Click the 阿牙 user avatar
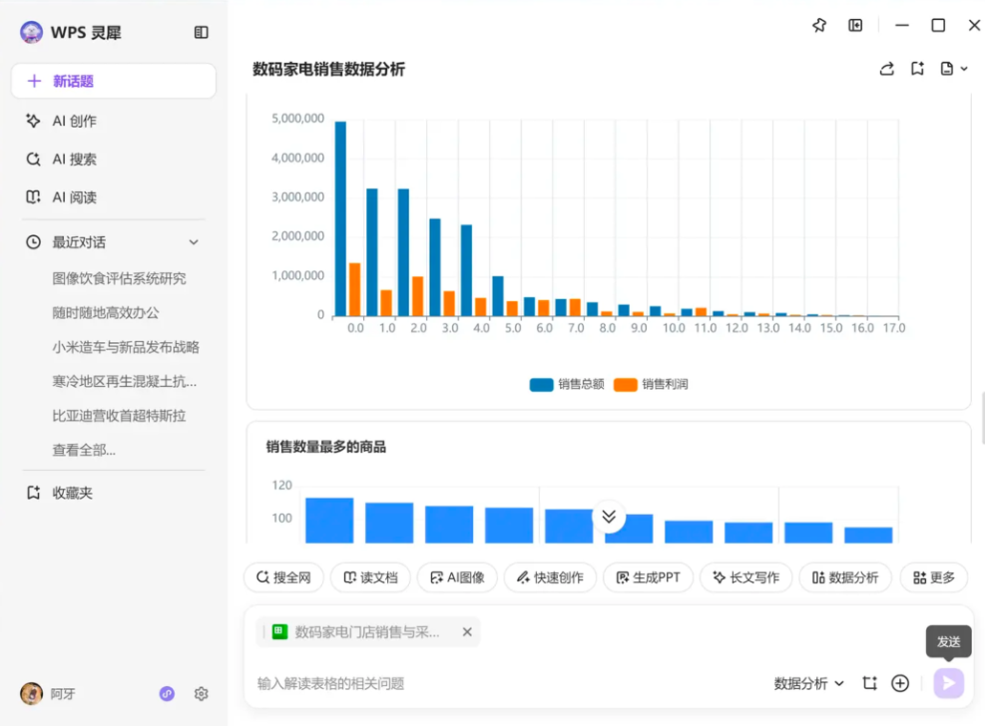This screenshot has width=985, height=726. [31, 693]
